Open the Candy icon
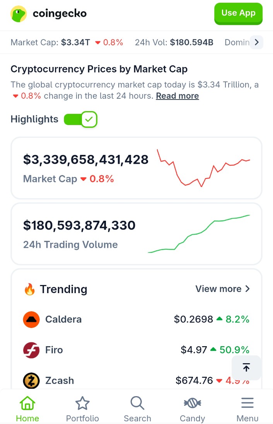 coord(192,404)
